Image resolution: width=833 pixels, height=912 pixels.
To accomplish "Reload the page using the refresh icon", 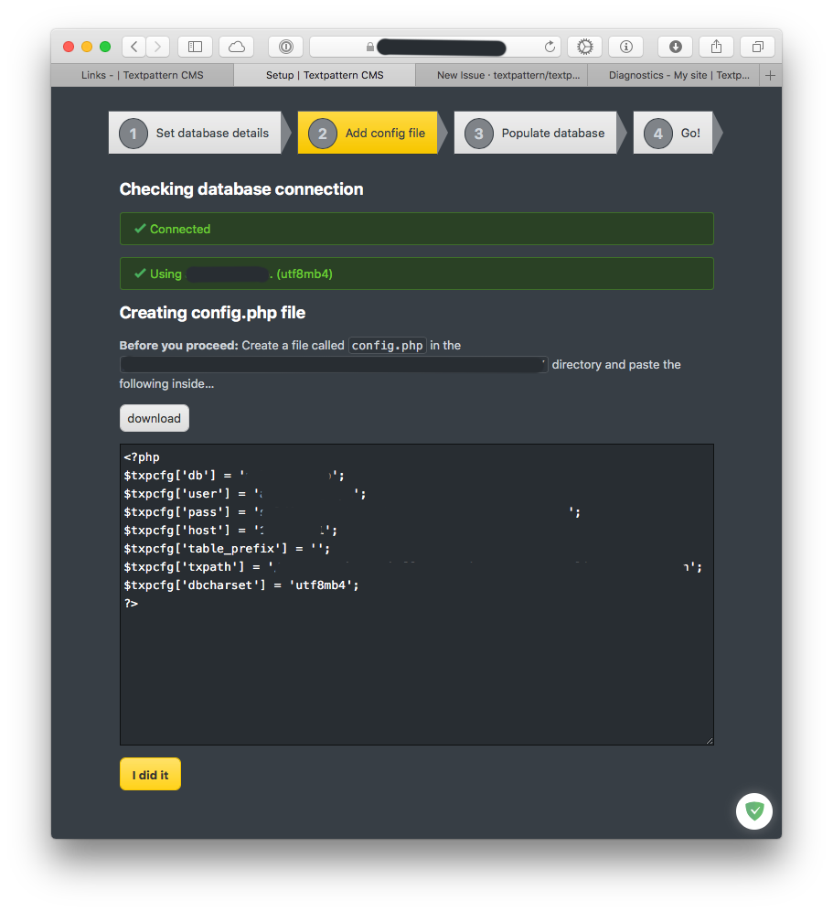I will click(550, 47).
